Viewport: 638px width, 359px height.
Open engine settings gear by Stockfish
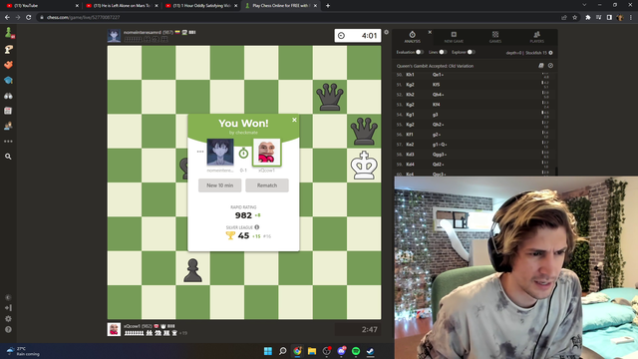(550, 53)
